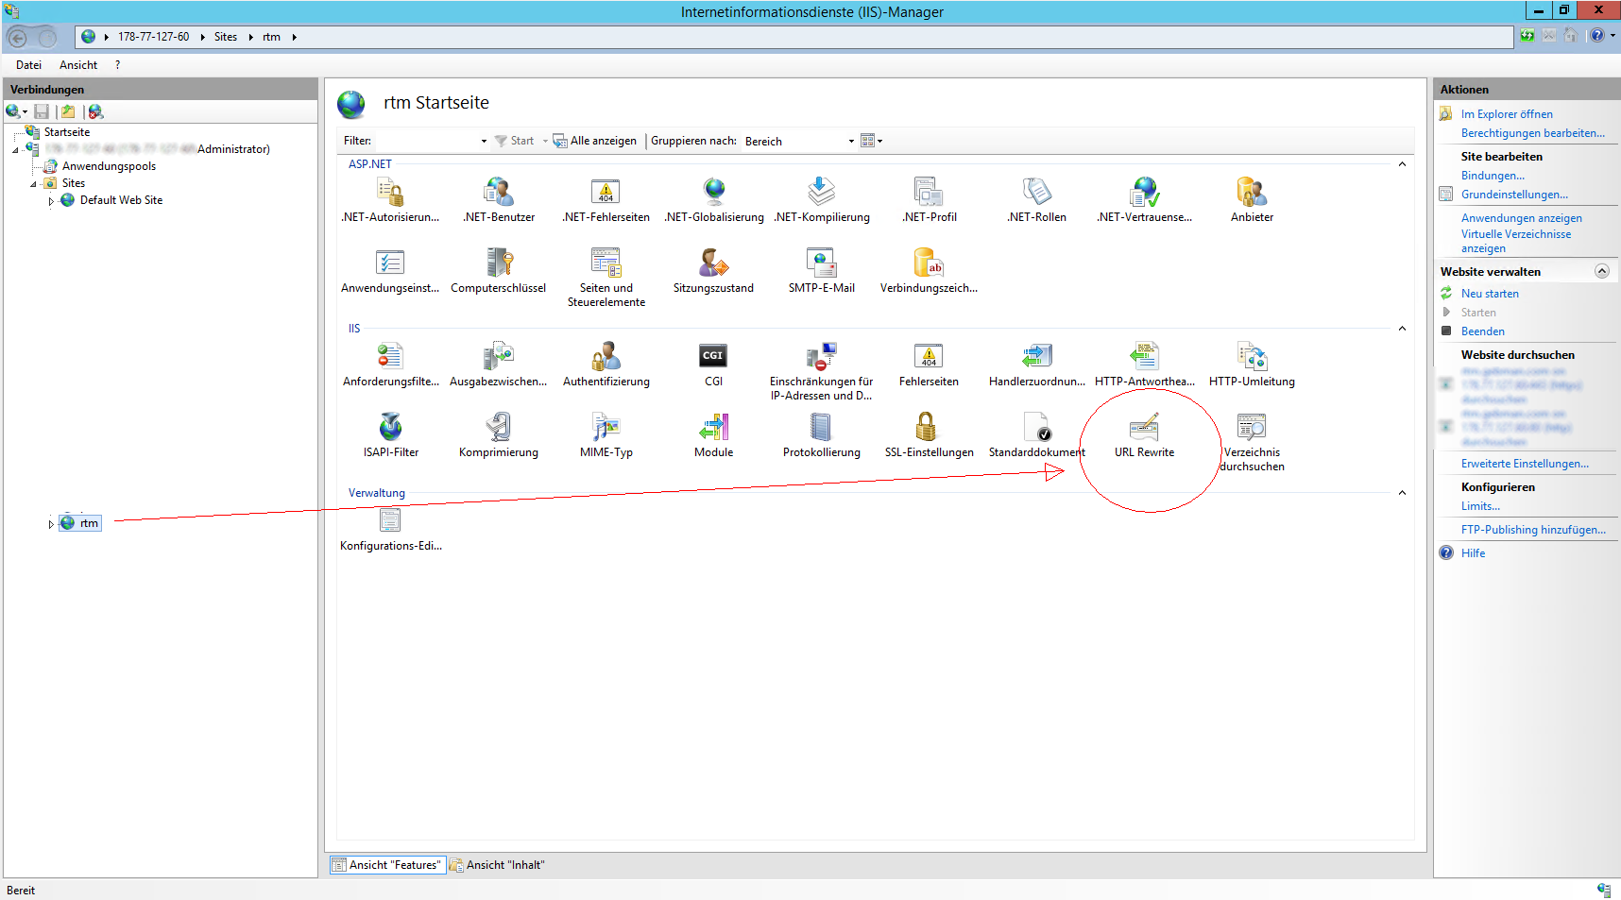Open the Authentifizierung feature
Image resolution: width=1621 pixels, height=900 pixels.
pos(606,359)
